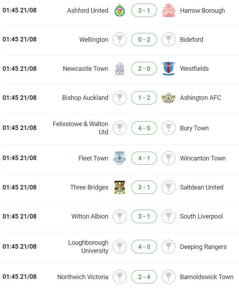Open the Saltdean United team link
239x288 pixels.
point(201,187)
